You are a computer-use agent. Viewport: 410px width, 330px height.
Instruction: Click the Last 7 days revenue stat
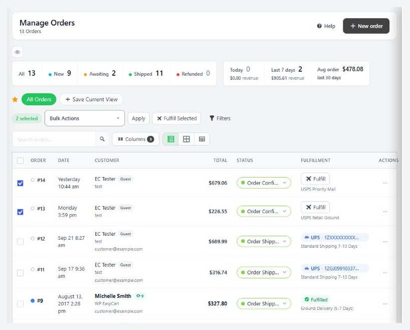click(288, 73)
